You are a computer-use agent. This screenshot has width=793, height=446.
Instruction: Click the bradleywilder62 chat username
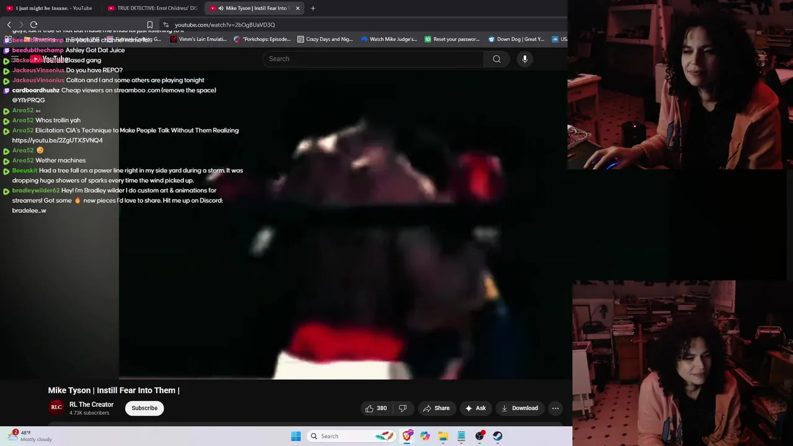(x=36, y=190)
